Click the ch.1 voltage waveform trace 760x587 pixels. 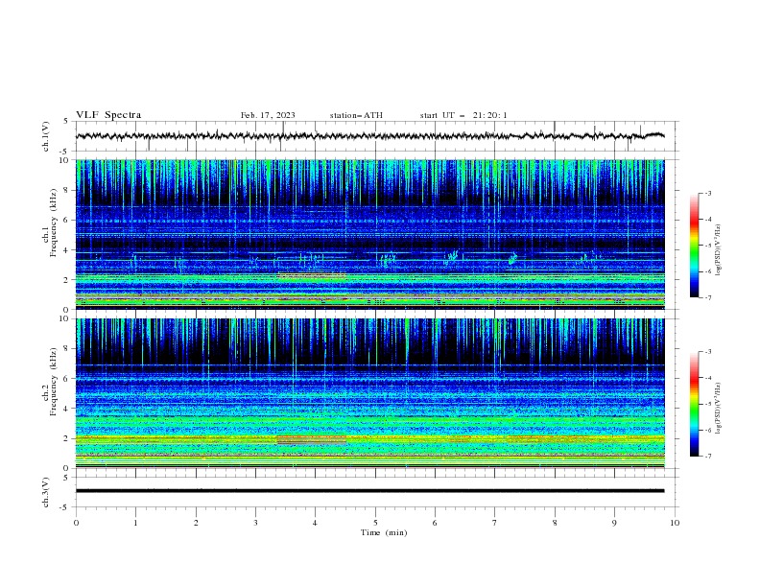click(369, 136)
